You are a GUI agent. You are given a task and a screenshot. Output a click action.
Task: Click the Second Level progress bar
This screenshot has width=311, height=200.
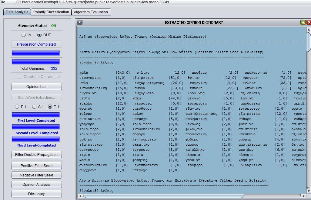(36, 127)
